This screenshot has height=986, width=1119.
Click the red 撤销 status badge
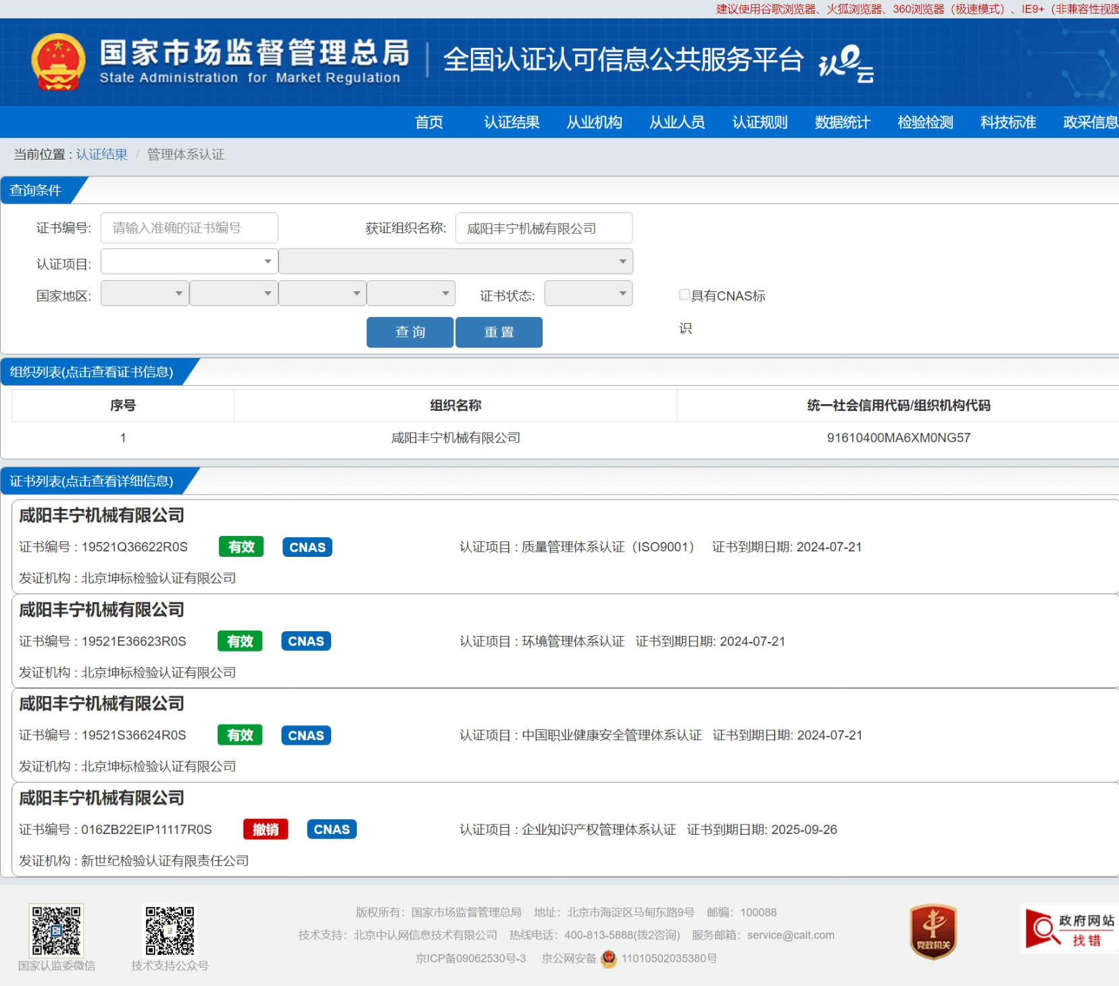266,829
